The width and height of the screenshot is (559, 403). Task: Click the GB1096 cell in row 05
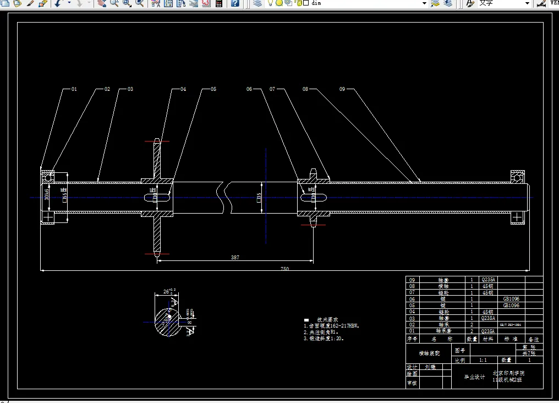point(511,306)
